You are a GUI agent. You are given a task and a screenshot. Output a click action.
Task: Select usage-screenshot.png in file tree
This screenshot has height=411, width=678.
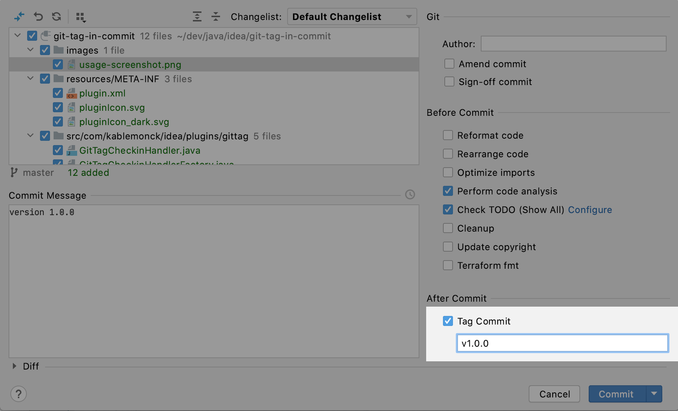[x=130, y=65]
